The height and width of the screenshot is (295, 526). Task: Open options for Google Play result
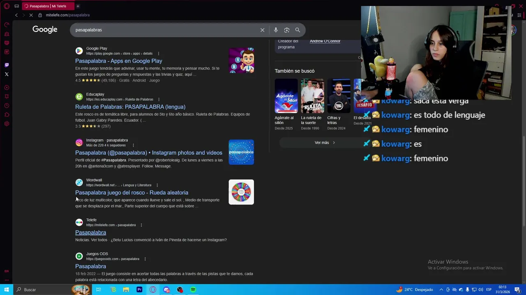point(159,54)
